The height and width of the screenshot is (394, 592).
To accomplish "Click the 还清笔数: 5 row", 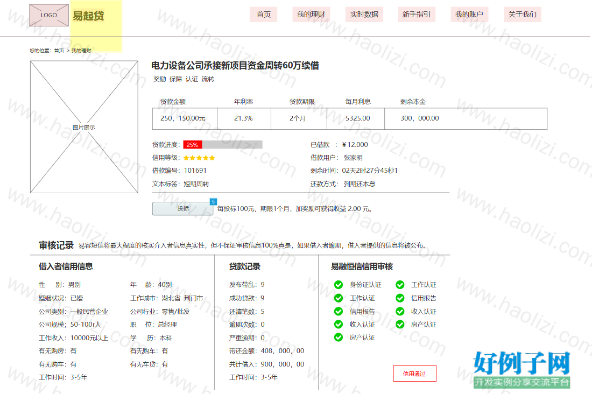I will click(x=247, y=312).
